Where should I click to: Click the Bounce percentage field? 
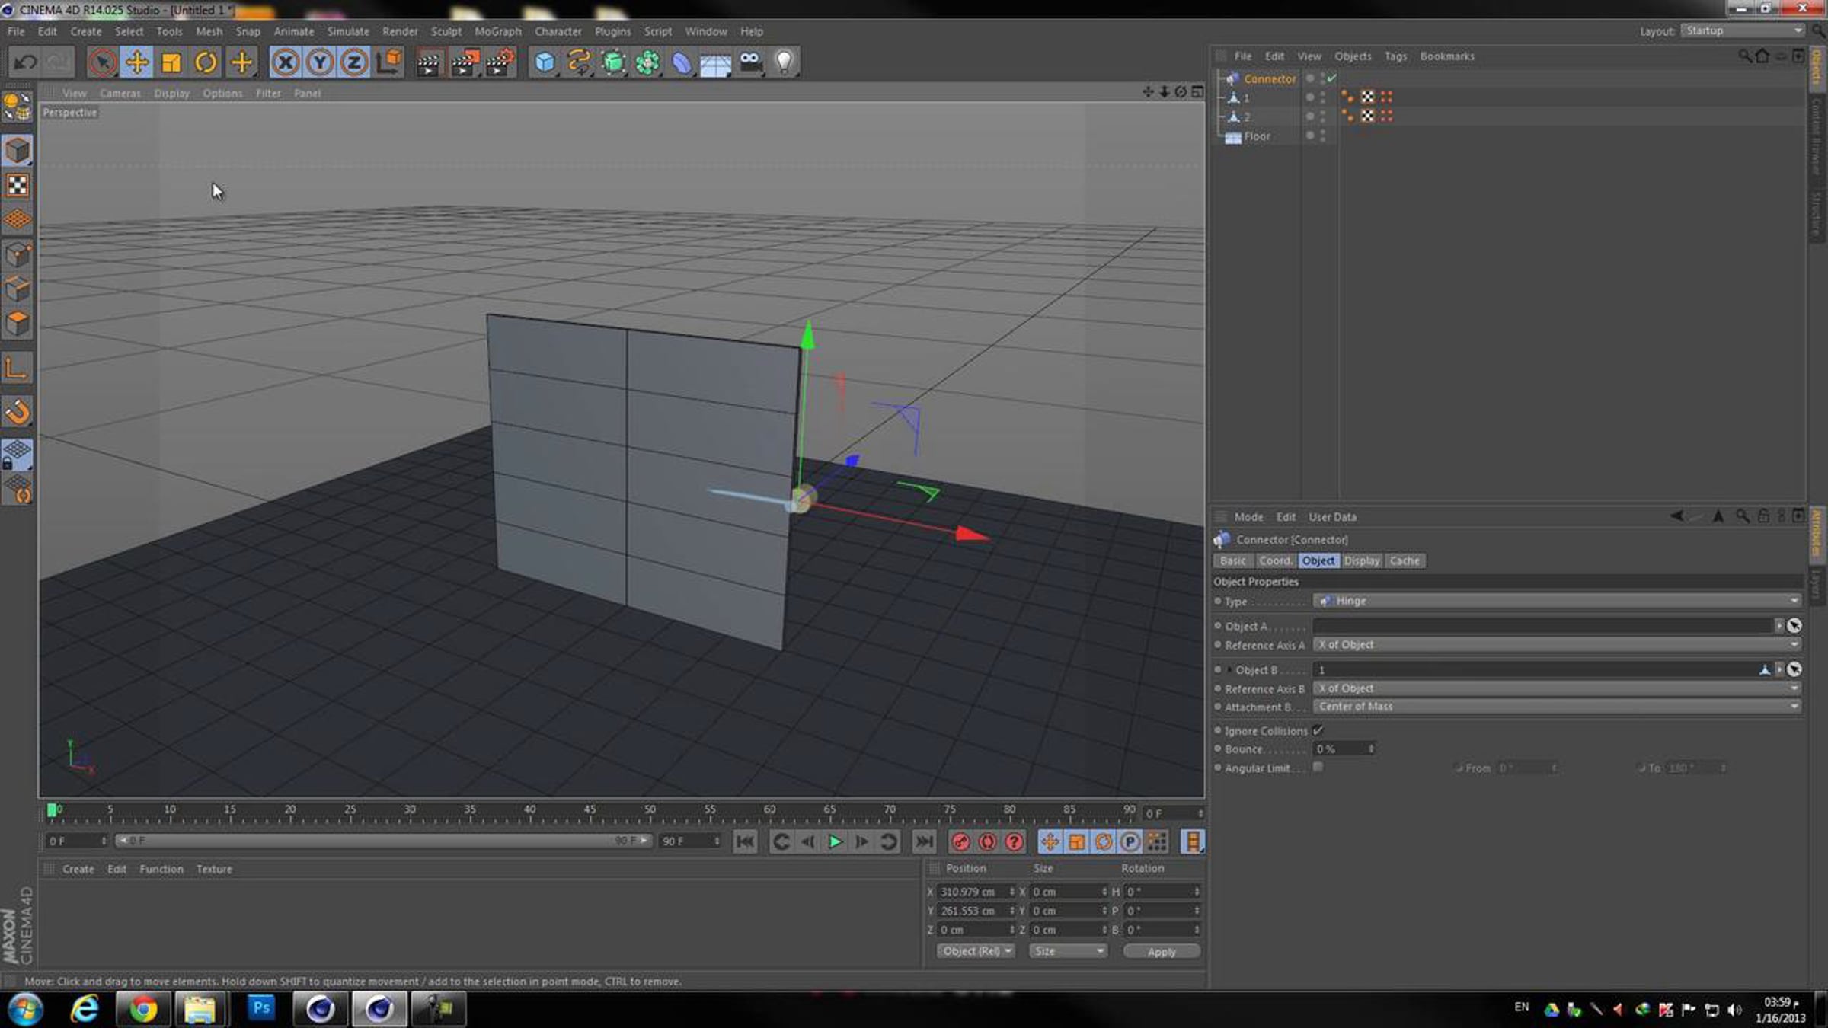[x=1344, y=749]
